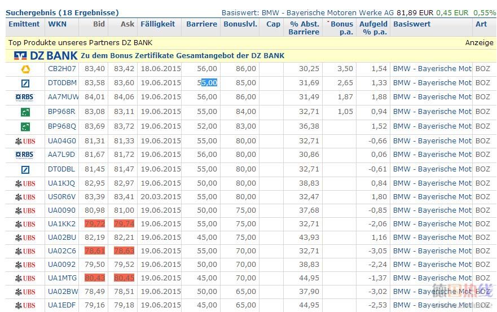Sort table by Barriere column

pos(201,24)
